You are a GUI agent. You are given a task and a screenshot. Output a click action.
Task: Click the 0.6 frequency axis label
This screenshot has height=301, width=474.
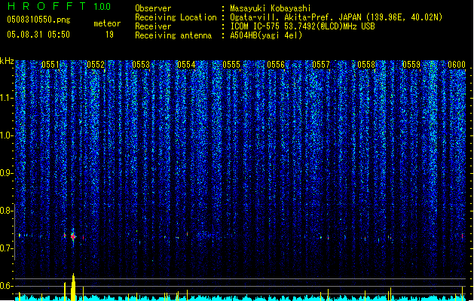(x=6, y=286)
